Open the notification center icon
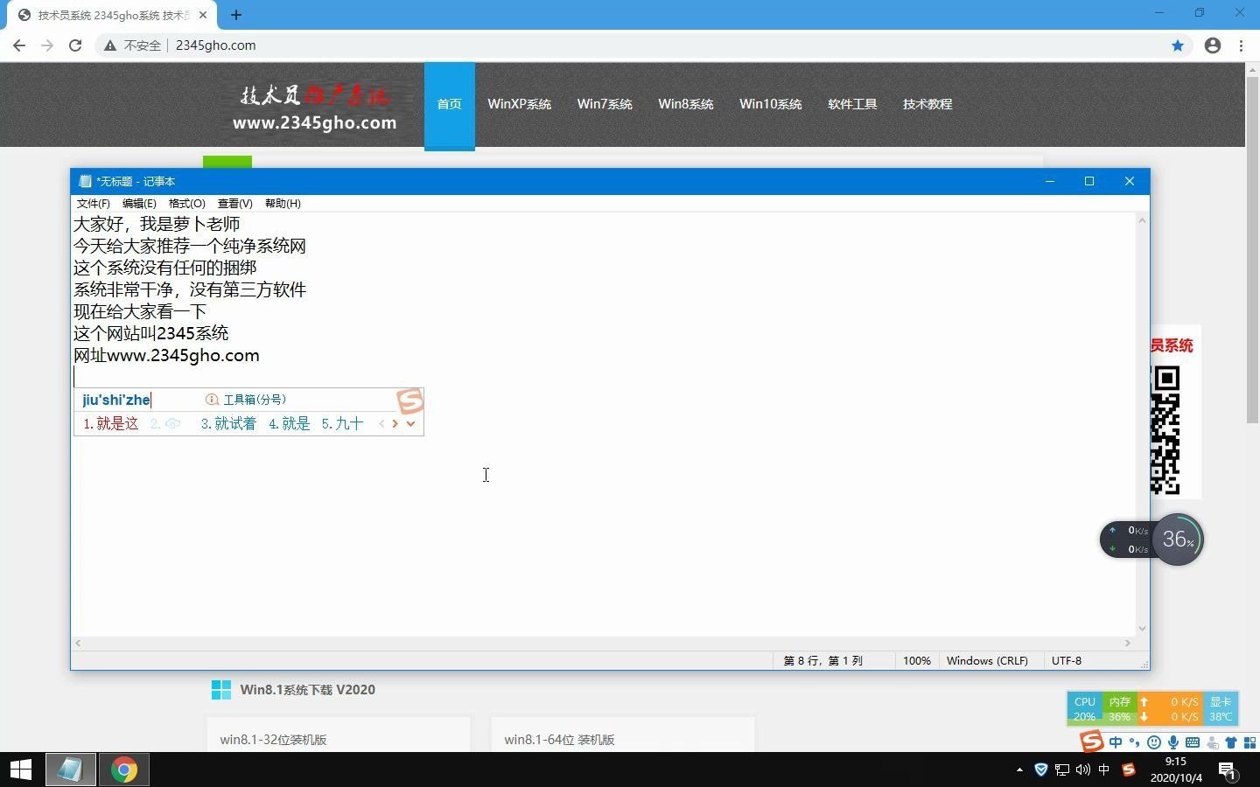The width and height of the screenshot is (1260, 787). pyautogui.click(x=1228, y=770)
